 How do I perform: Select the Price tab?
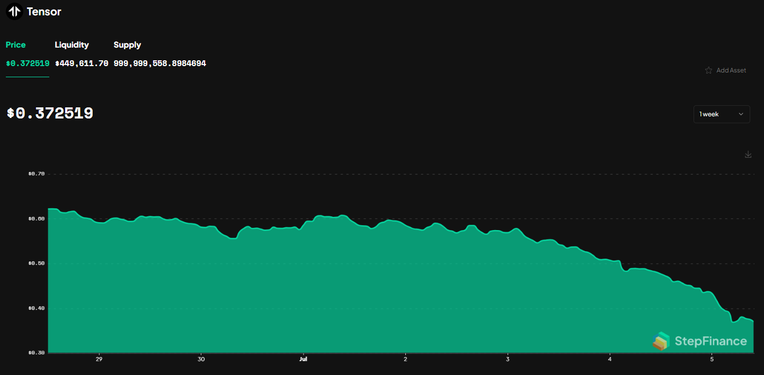15,44
